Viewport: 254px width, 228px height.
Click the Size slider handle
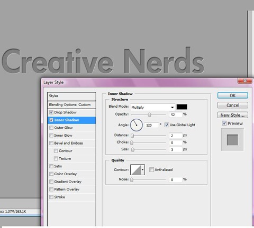(x=133, y=149)
